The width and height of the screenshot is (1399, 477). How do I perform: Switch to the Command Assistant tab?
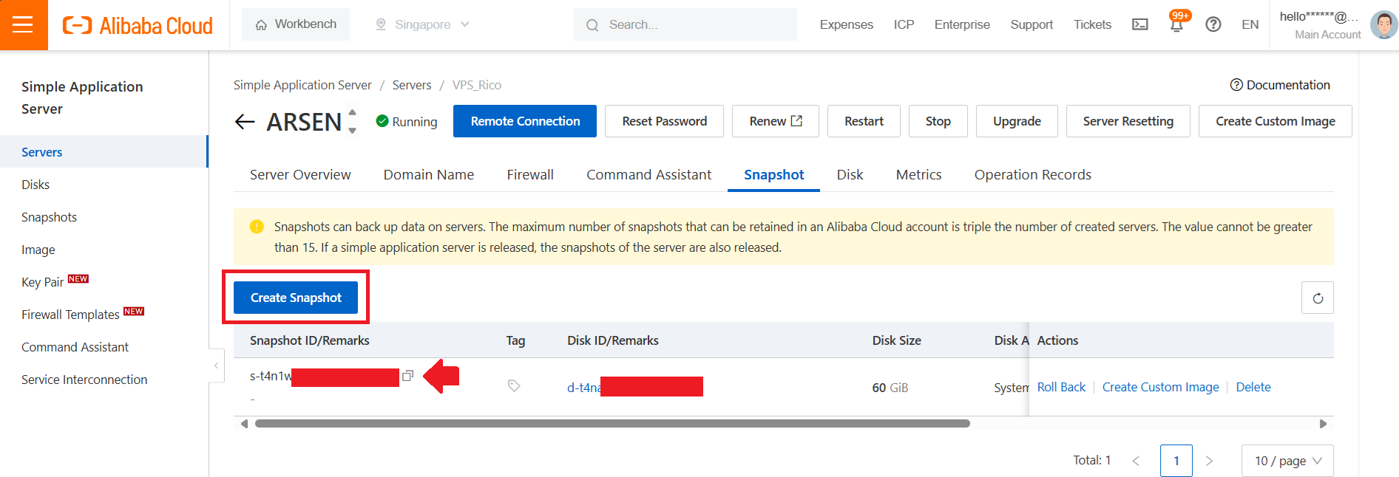648,175
